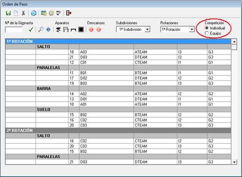
Task: Select row 13 D01 DTEAM
Action: [118, 99]
